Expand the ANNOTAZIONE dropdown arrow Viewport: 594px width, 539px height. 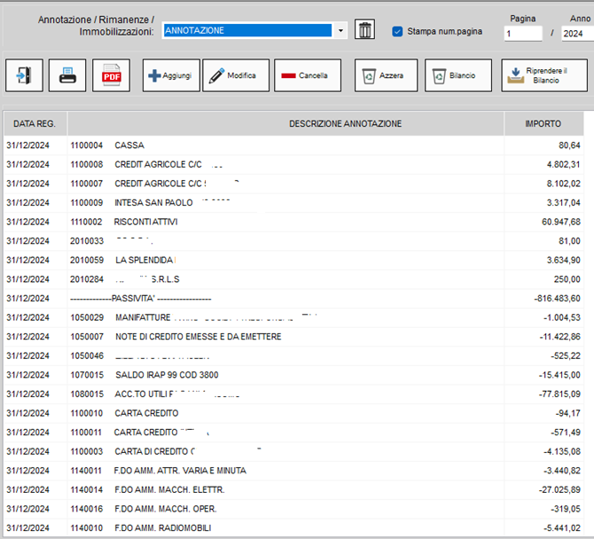click(341, 30)
